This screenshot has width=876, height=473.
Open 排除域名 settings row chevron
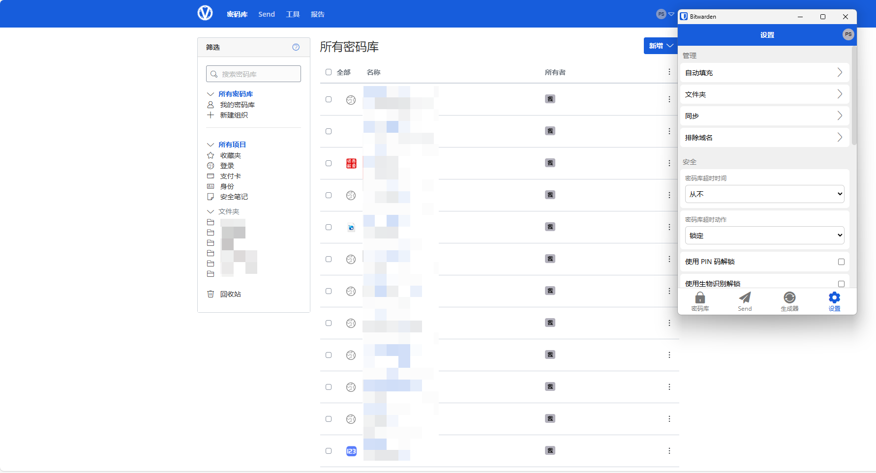click(840, 138)
